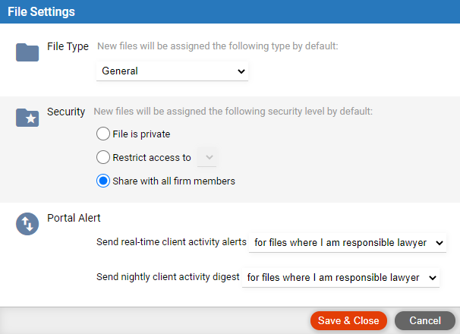Open the real-time client activity alerts dropdown

[x=348, y=243]
